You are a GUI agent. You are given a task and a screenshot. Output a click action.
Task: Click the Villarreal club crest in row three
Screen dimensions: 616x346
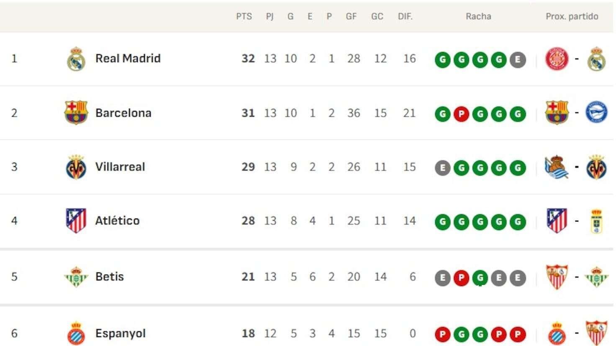click(76, 167)
